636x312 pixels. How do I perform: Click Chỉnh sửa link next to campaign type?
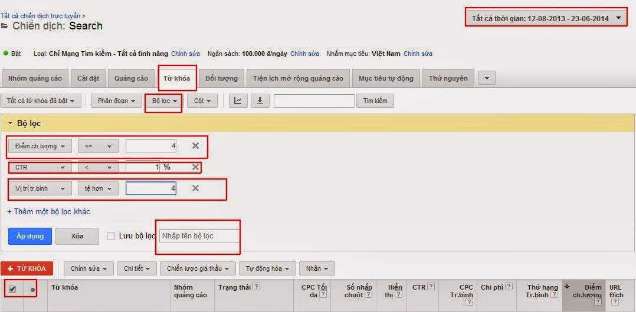coord(185,54)
